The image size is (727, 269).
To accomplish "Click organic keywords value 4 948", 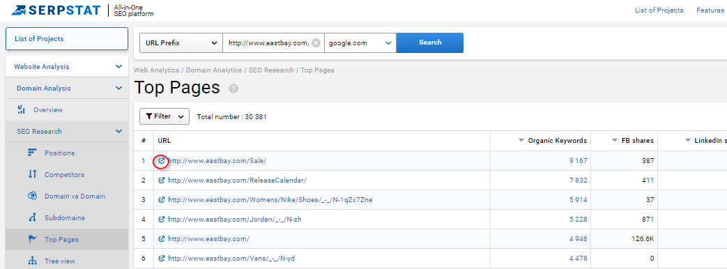I will 578,239.
